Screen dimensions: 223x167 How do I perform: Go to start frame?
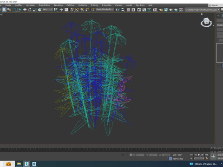pyautogui.click(x=191, y=155)
